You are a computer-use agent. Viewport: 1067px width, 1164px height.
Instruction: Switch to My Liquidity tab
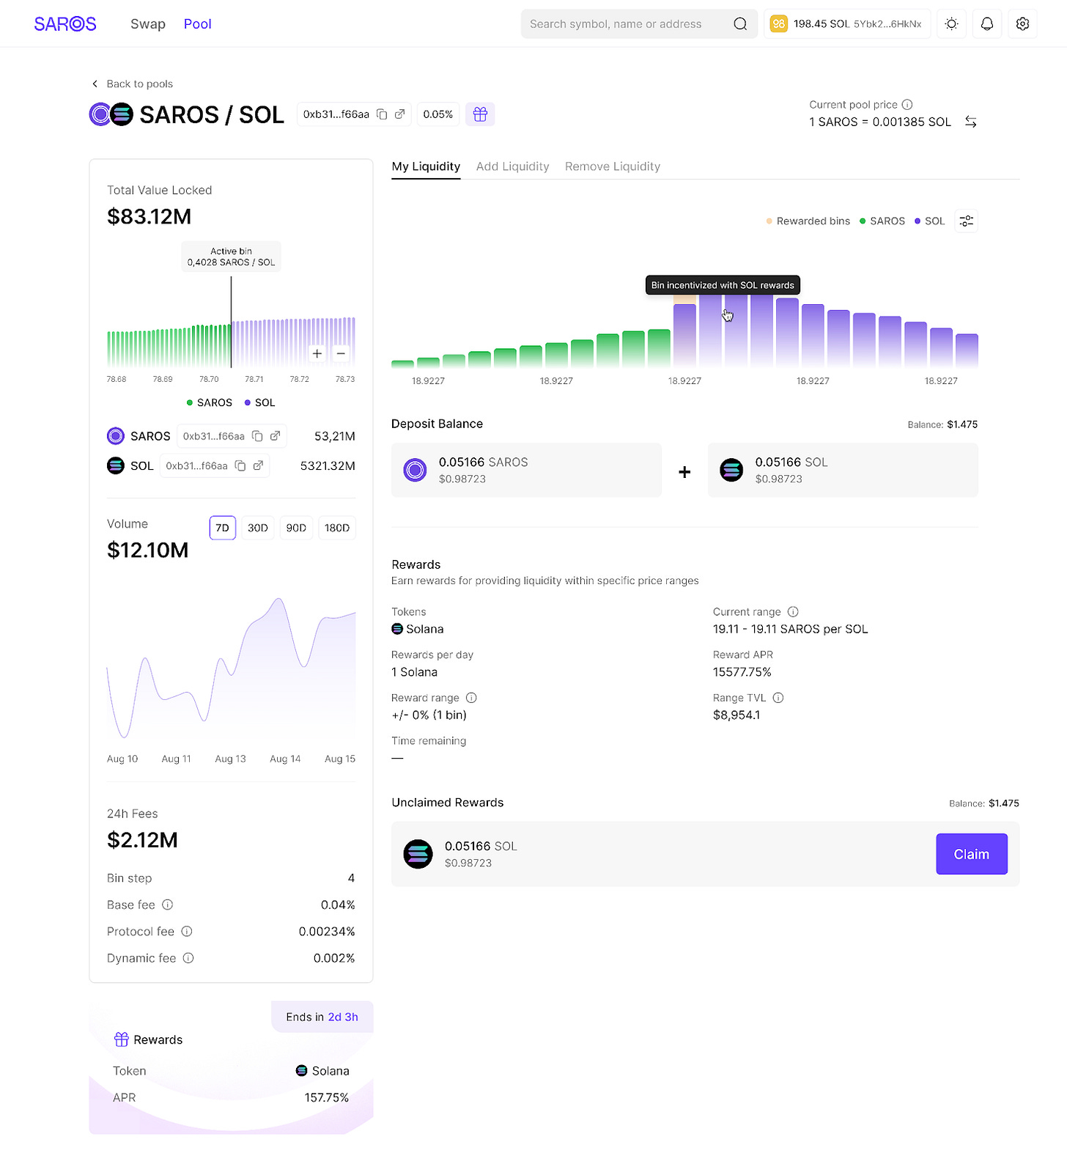(x=426, y=166)
